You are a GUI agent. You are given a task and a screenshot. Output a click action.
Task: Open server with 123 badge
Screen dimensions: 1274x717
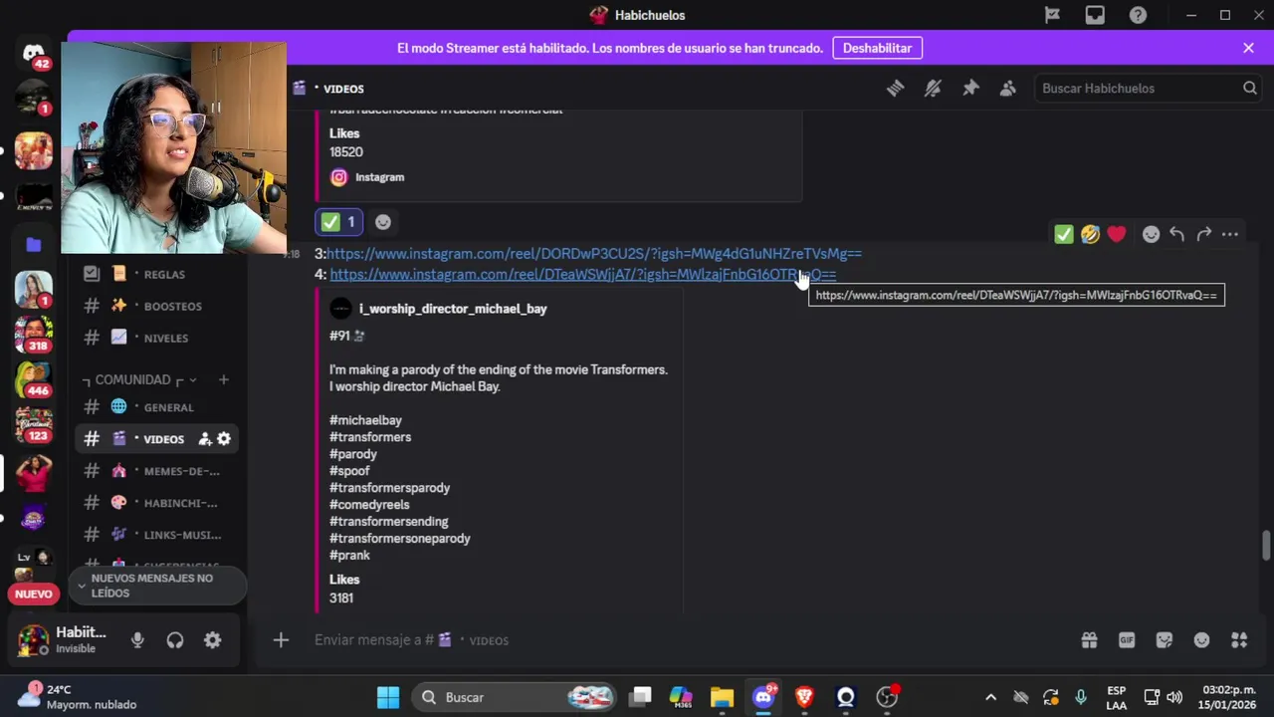(x=34, y=425)
